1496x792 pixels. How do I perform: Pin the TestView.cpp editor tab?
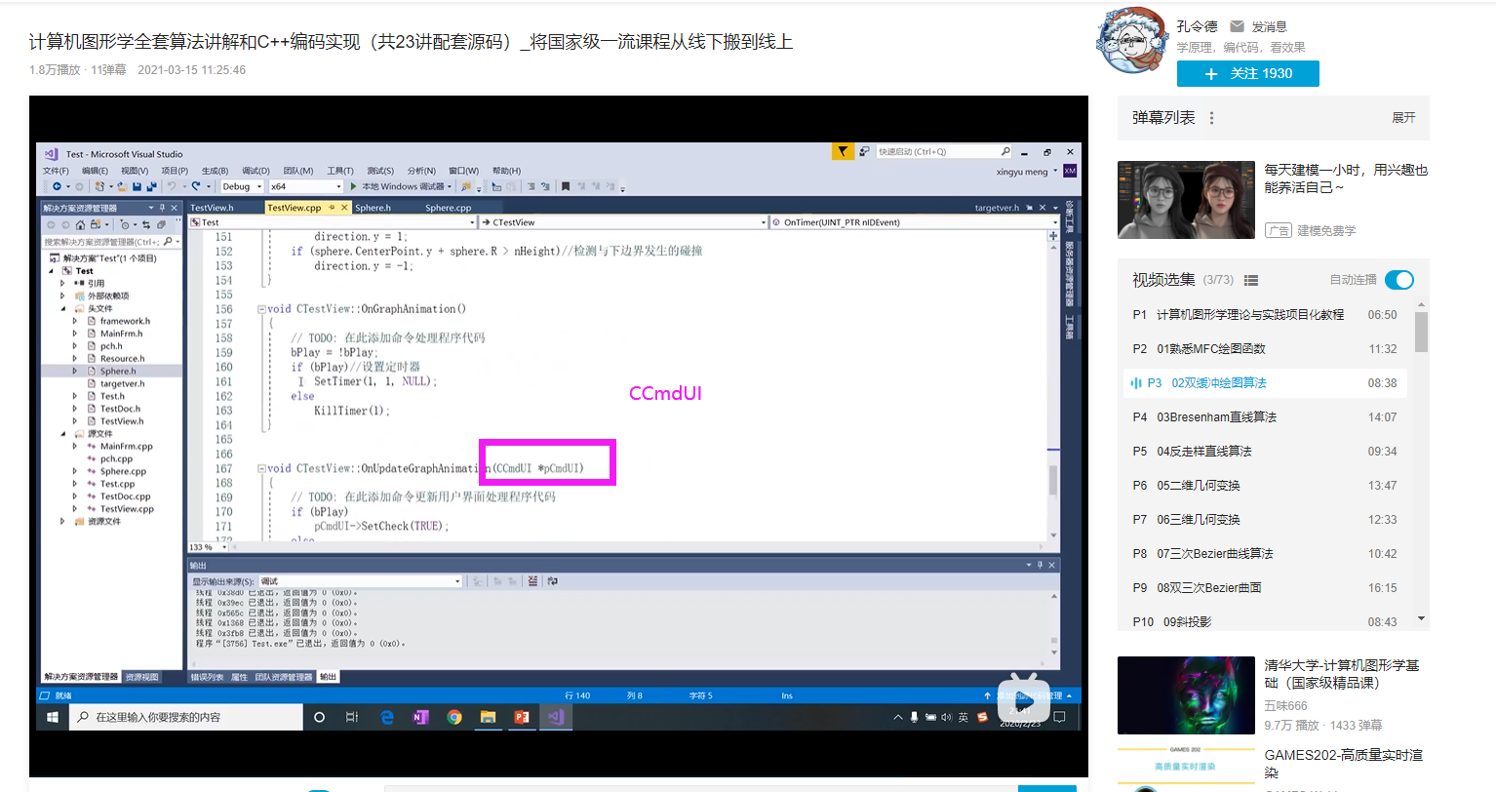tap(332, 208)
